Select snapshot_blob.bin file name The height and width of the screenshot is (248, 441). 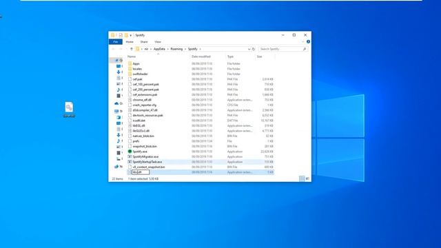point(145,146)
